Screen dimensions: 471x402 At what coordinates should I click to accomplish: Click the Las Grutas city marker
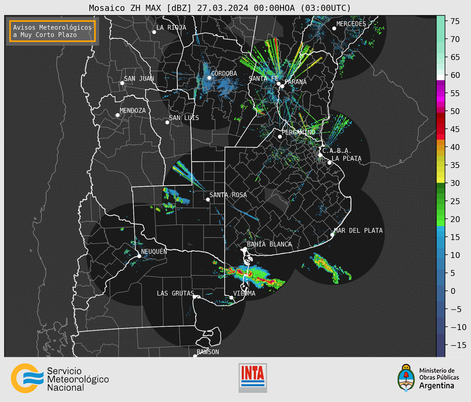tap(195, 297)
